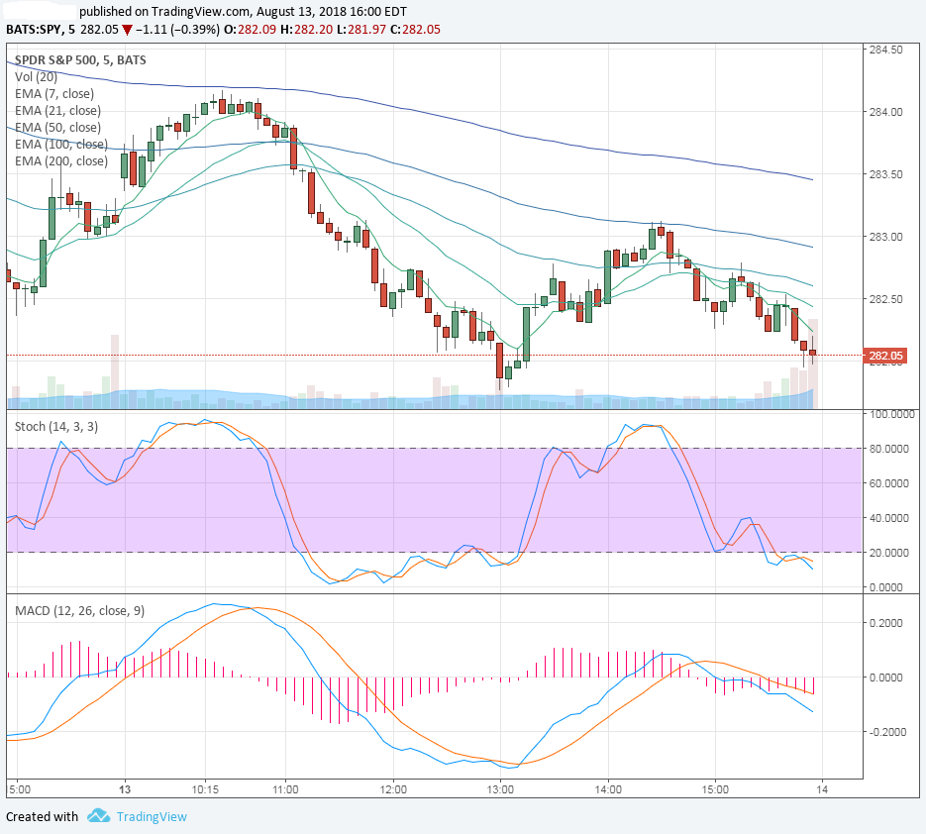Click the 11:00 time axis label
The height and width of the screenshot is (834, 926).
coord(286,789)
